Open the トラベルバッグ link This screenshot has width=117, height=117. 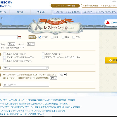pos(109,6)
